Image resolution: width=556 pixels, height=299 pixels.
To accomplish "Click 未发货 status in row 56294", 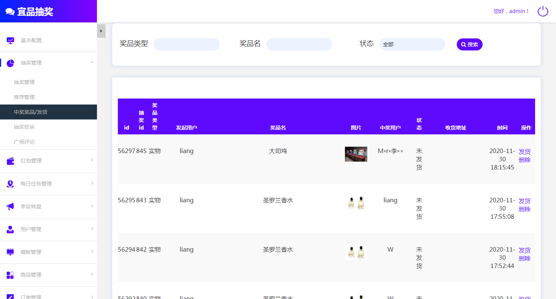I will pyautogui.click(x=419, y=258).
